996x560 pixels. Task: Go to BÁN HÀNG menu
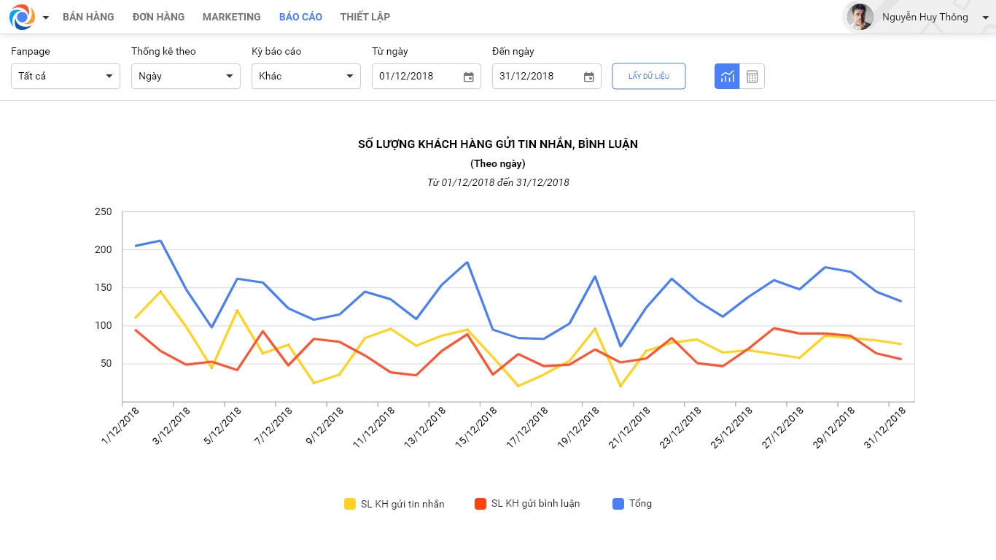point(88,17)
